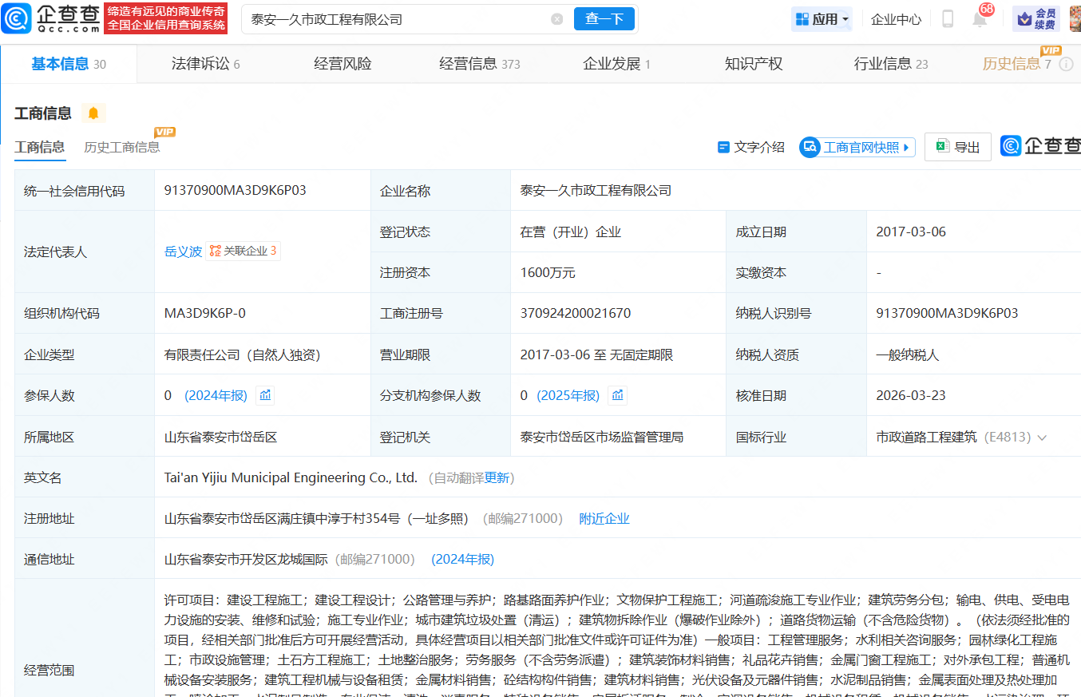Click the 企查查 logo beside 导出 button
This screenshot has width=1081, height=697.
(1040, 146)
